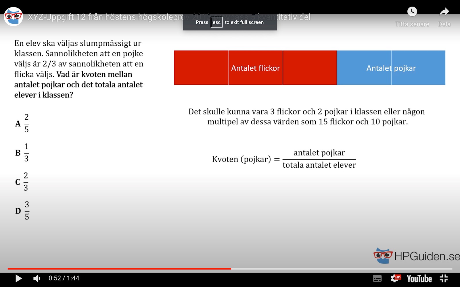Click the Dela share arrow icon
The width and height of the screenshot is (460, 287).
pyautogui.click(x=444, y=12)
